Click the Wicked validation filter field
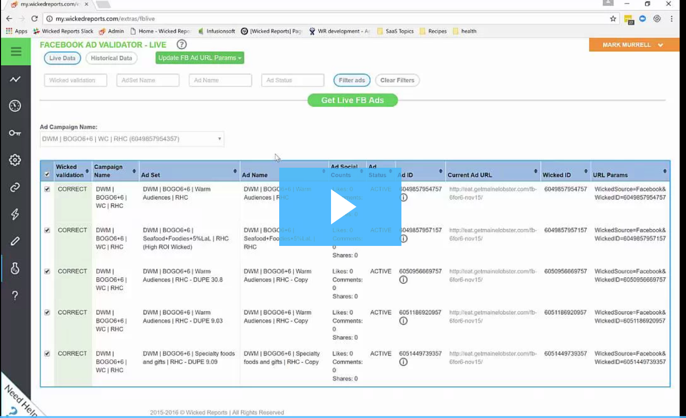This screenshot has height=418, width=686. pos(75,80)
